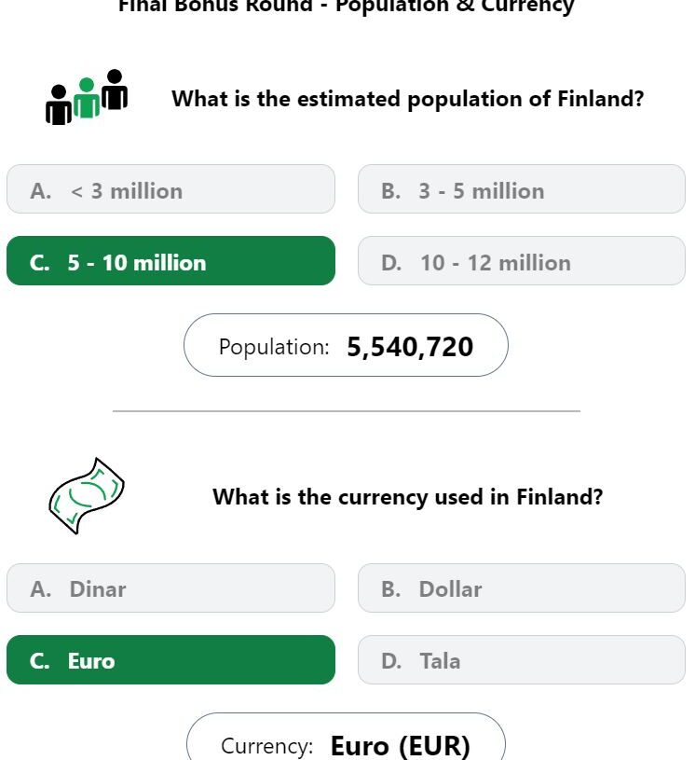
Task: Pick the Dinar currency option
Action: [170, 587]
